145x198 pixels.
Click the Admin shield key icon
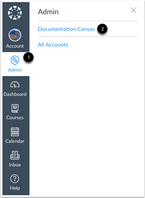coord(15,60)
